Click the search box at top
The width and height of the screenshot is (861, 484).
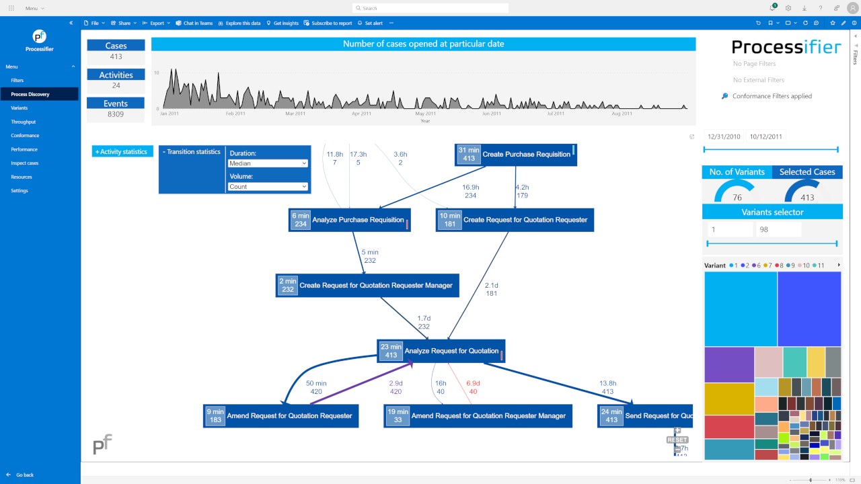pos(430,8)
